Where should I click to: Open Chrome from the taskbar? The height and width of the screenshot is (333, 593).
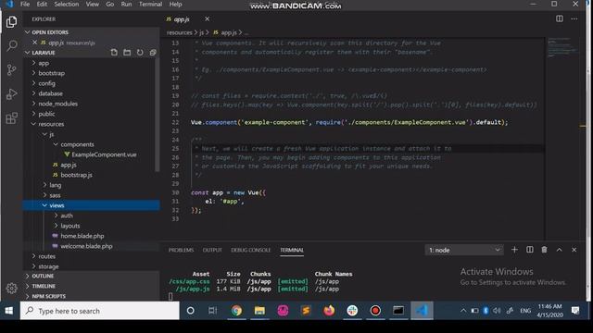236,311
